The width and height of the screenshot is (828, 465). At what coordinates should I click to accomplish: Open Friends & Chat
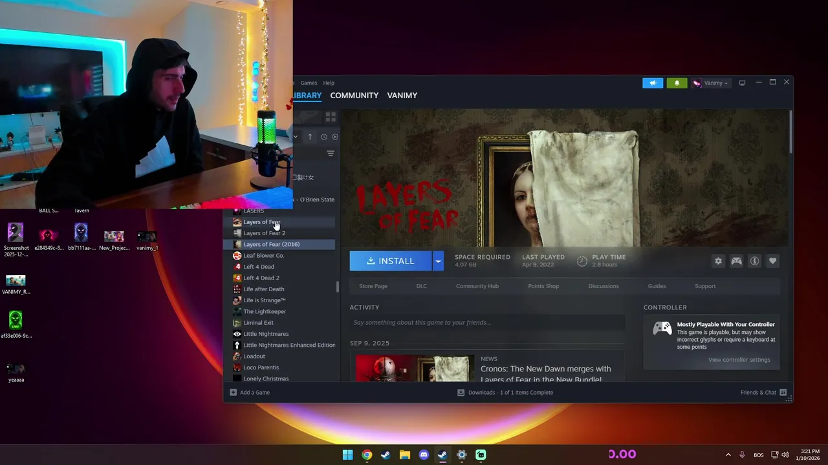pos(758,392)
